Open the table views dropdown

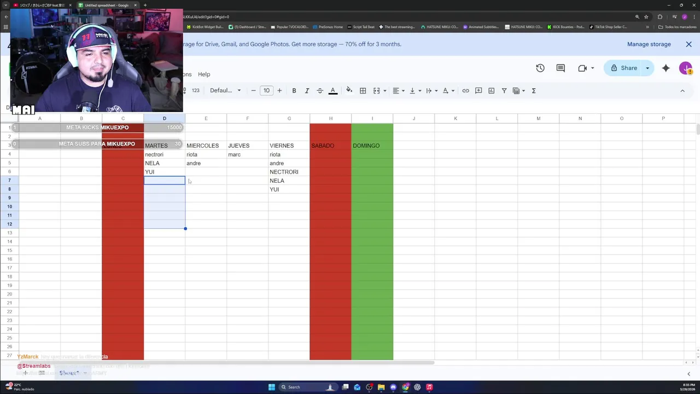pos(518,90)
